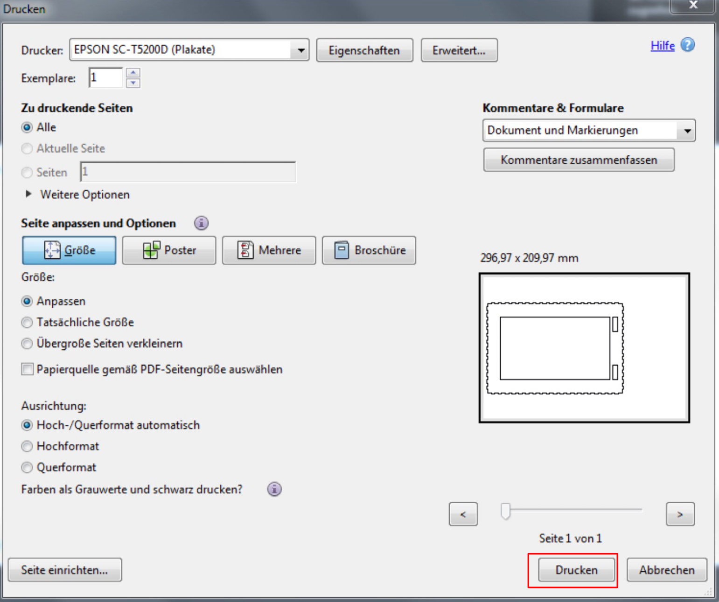Select the Seiten range radio button
Image resolution: width=719 pixels, height=602 pixels.
27,173
